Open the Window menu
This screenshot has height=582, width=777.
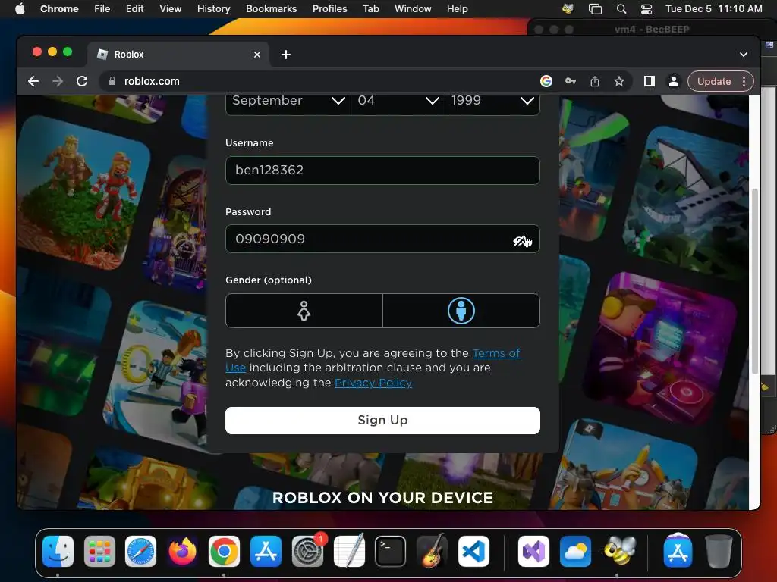click(413, 8)
